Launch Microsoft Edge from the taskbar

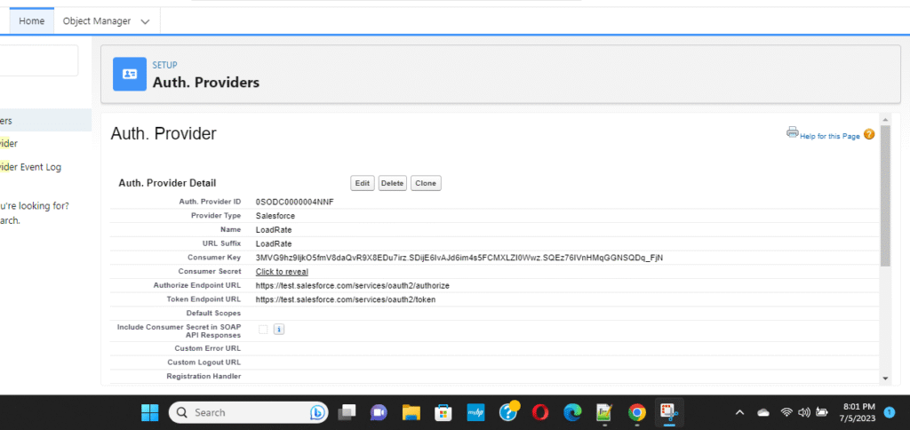click(x=572, y=412)
